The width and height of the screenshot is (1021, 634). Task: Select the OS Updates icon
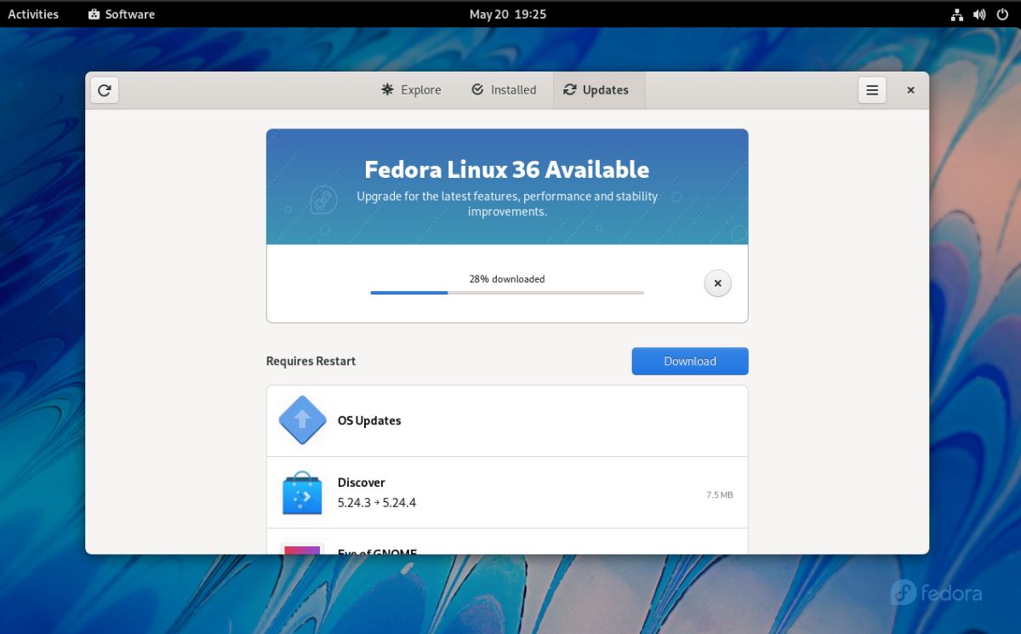[302, 420]
